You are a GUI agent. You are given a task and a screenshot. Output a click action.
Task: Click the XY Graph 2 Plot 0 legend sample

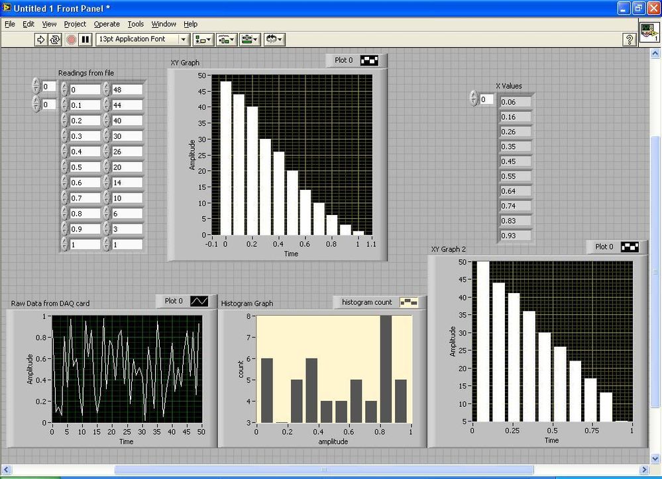coord(630,247)
